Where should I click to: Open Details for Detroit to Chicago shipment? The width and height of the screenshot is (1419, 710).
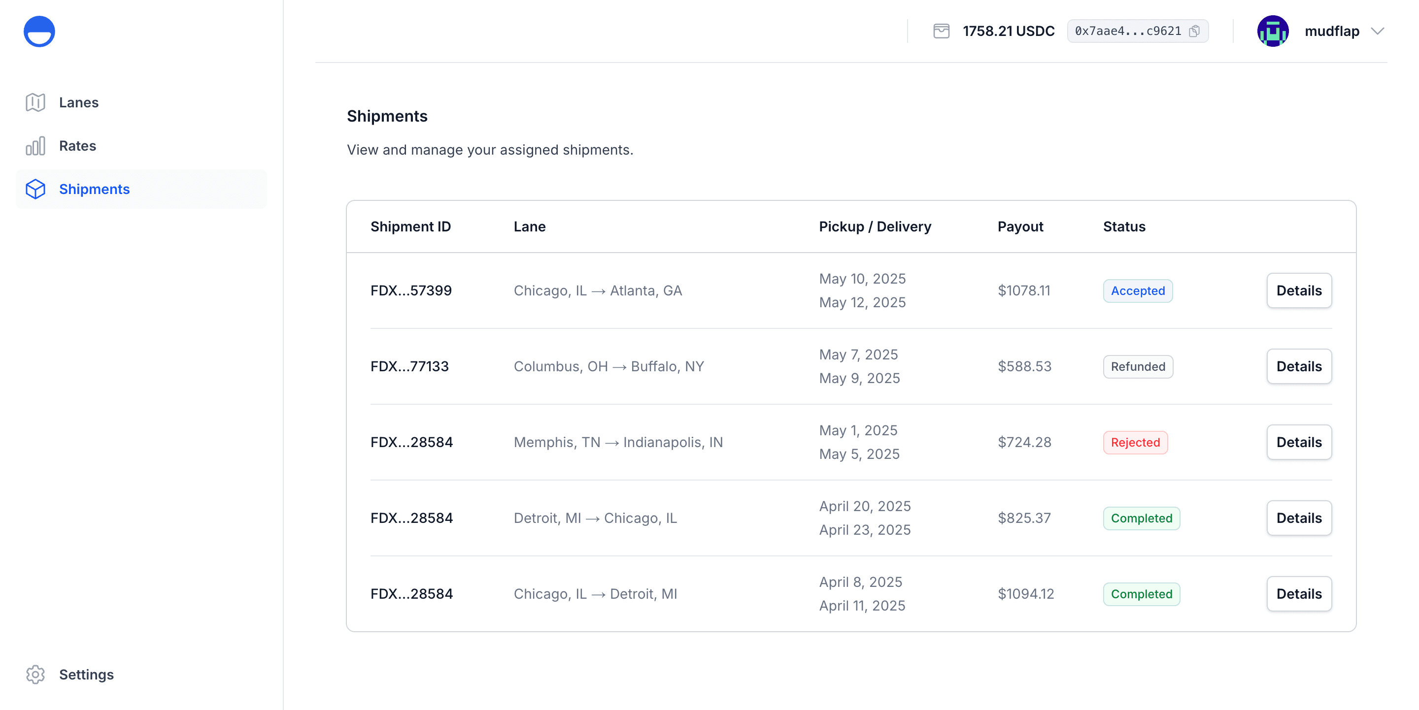pyautogui.click(x=1298, y=518)
